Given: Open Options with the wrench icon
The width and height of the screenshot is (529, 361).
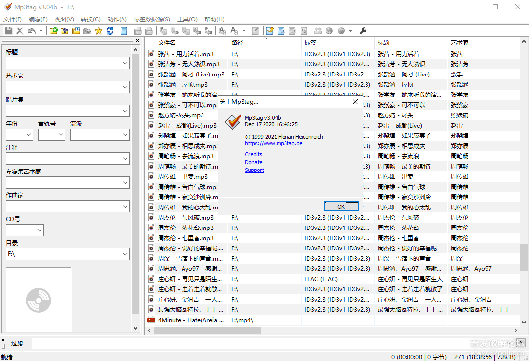Looking at the screenshot, I should click(x=363, y=31).
